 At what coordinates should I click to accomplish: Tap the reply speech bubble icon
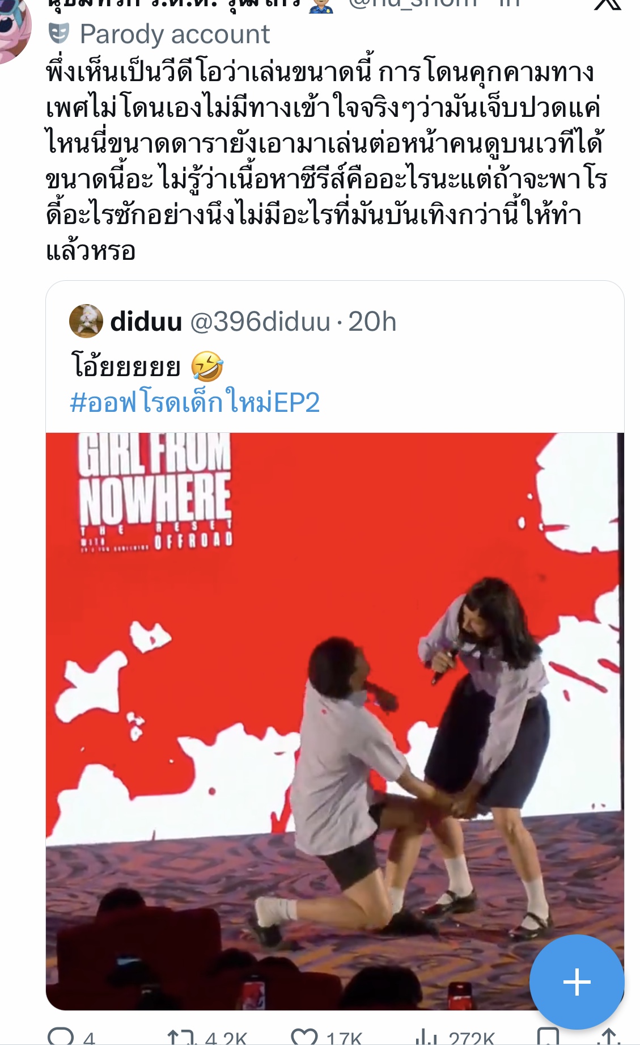tap(61, 1037)
